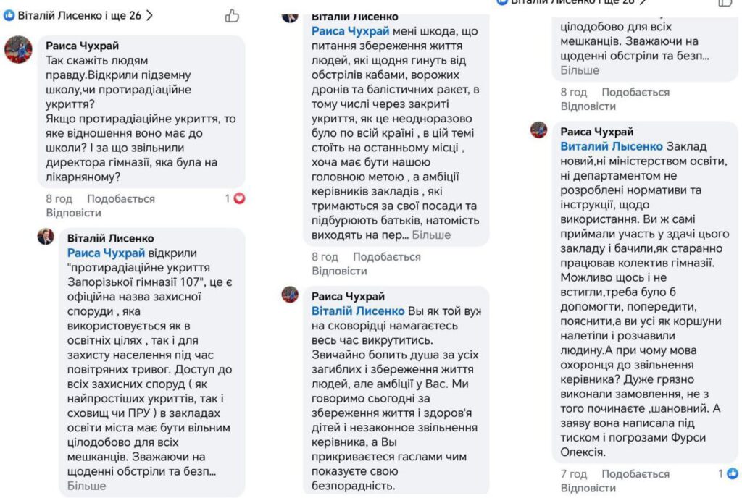The height and width of the screenshot is (498, 742).
Task: Open Віталій Лисенко's avatar beside the 'відкрили' reply
Action: 46,237
